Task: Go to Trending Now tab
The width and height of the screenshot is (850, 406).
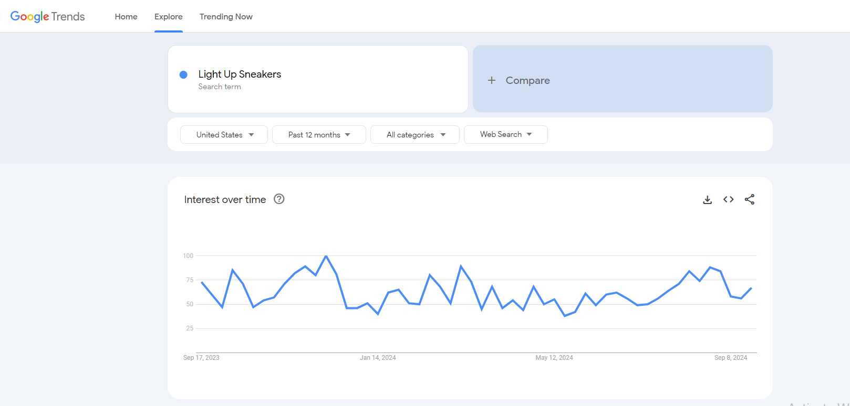Action: tap(226, 17)
